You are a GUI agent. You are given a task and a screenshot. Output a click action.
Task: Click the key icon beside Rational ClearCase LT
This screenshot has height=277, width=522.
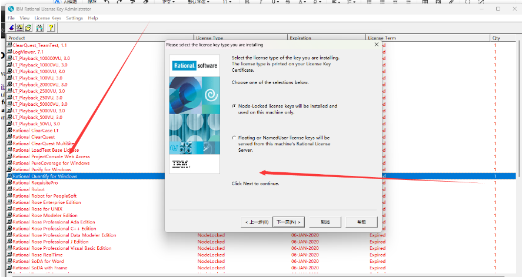[9, 130]
